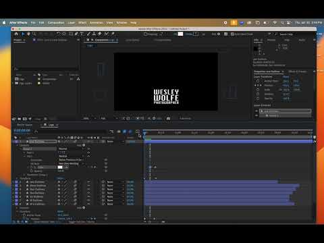The height and width of the screenshot is (243, 324).
Task: Click the new folder icon in Project panel
Action: [20, 119]
